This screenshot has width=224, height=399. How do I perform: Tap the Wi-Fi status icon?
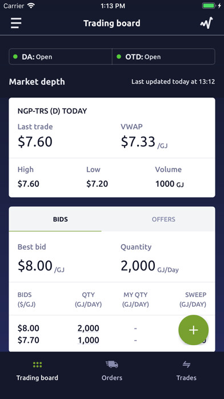coord(31,6)
